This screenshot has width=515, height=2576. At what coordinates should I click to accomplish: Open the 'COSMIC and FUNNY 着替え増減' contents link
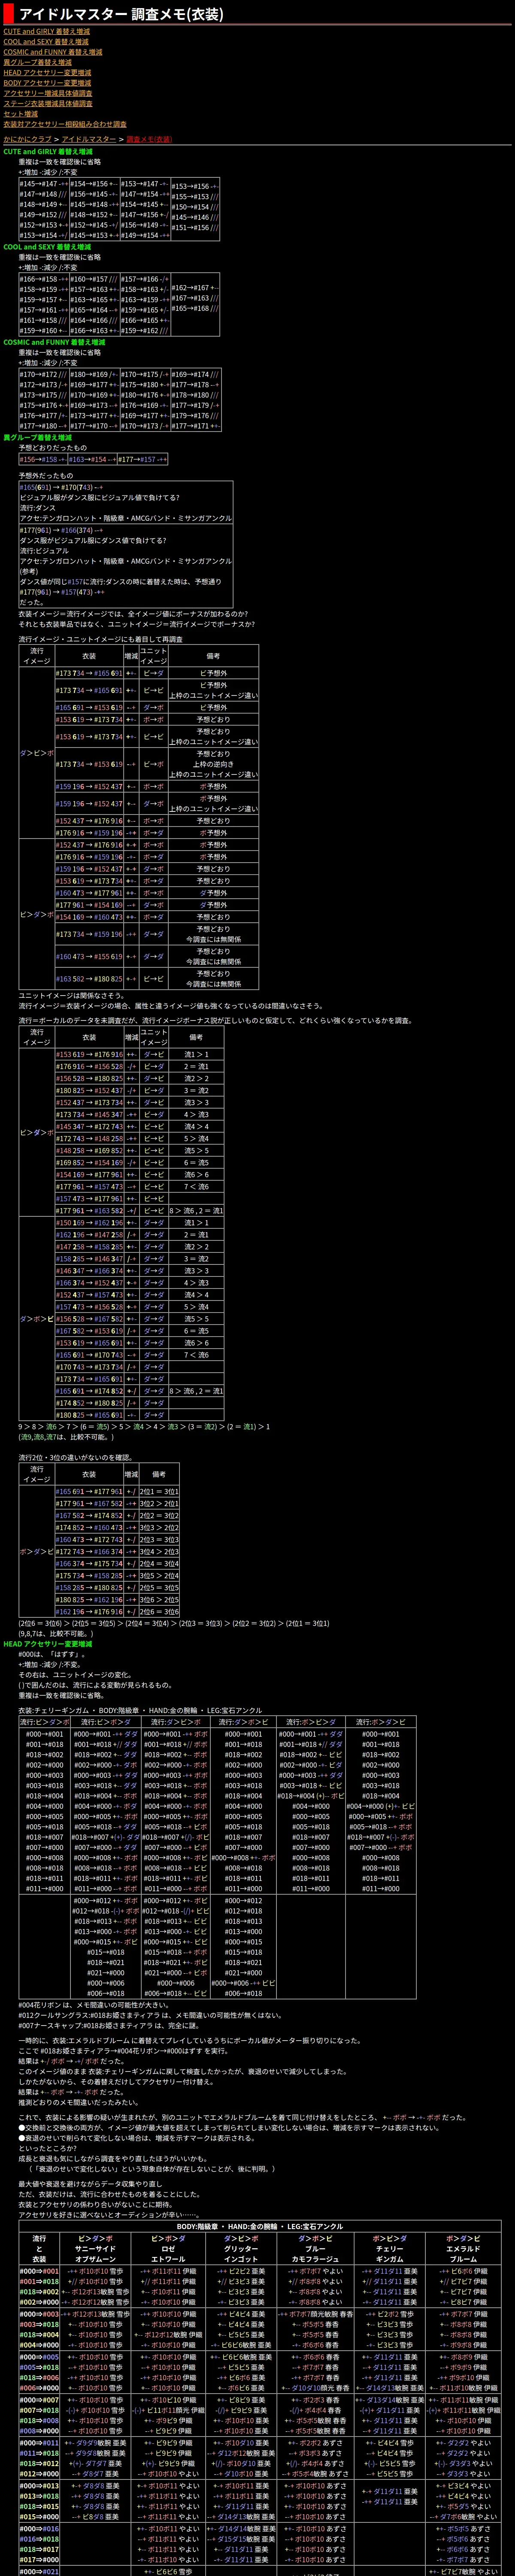point(53,52)
